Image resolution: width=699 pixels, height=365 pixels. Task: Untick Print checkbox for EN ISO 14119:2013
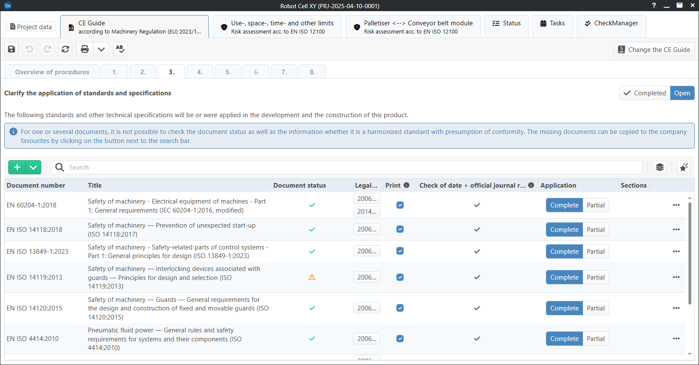click(x=400, y=277)
